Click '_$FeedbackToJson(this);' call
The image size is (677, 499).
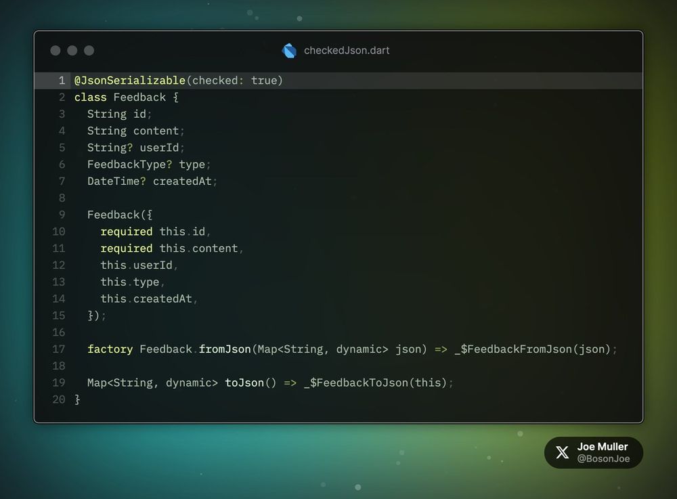[378, 383]
